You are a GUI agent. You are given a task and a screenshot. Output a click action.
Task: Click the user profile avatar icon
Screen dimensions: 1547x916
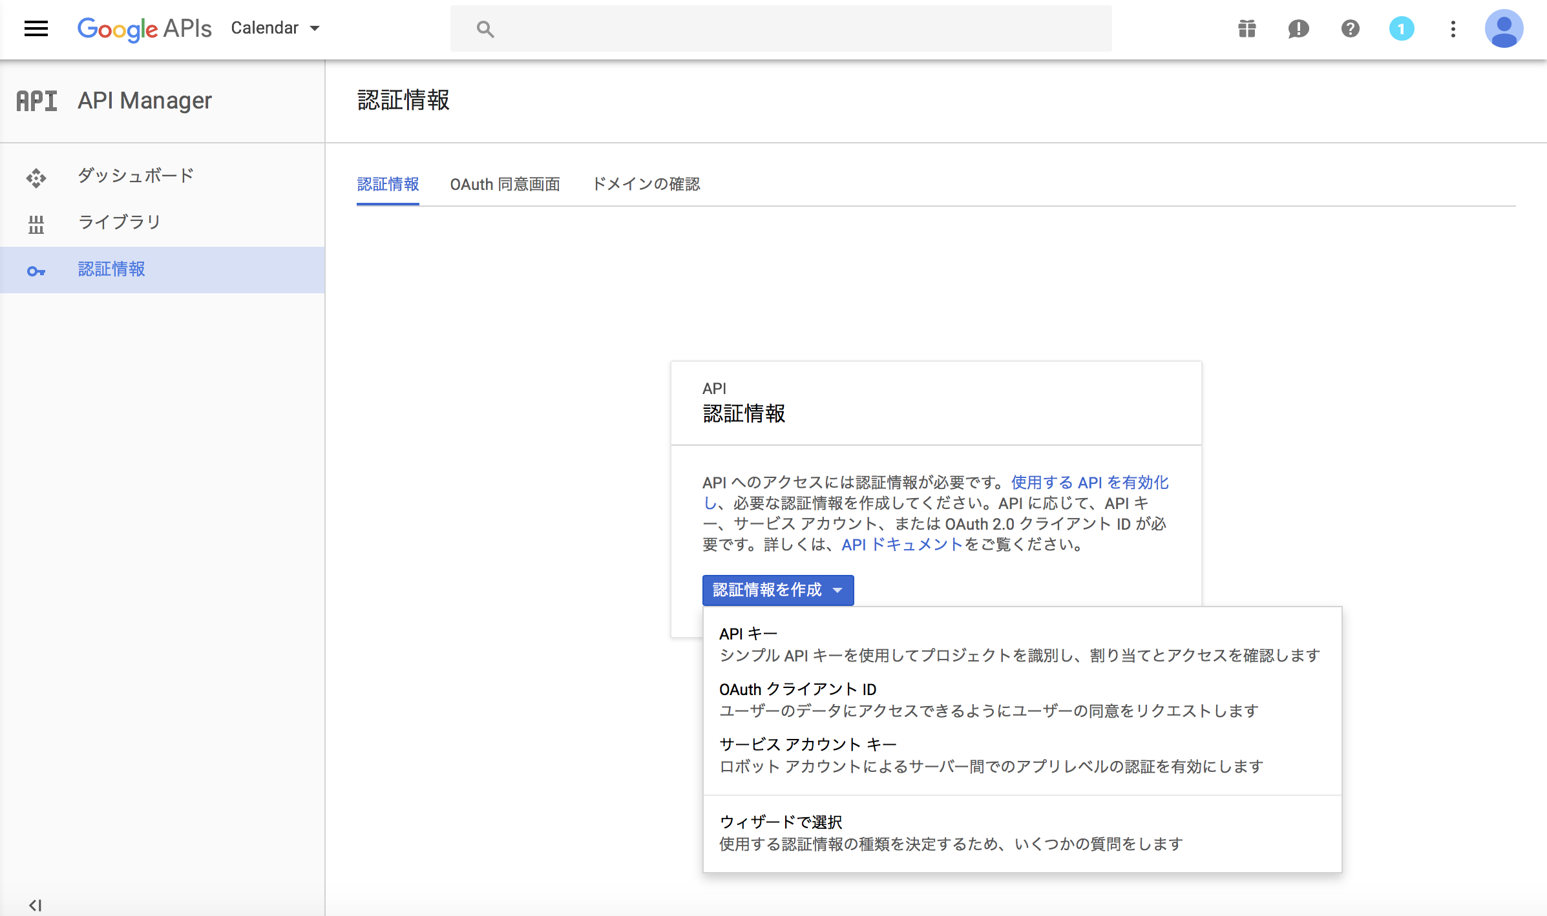click(x=1504, y=30)
